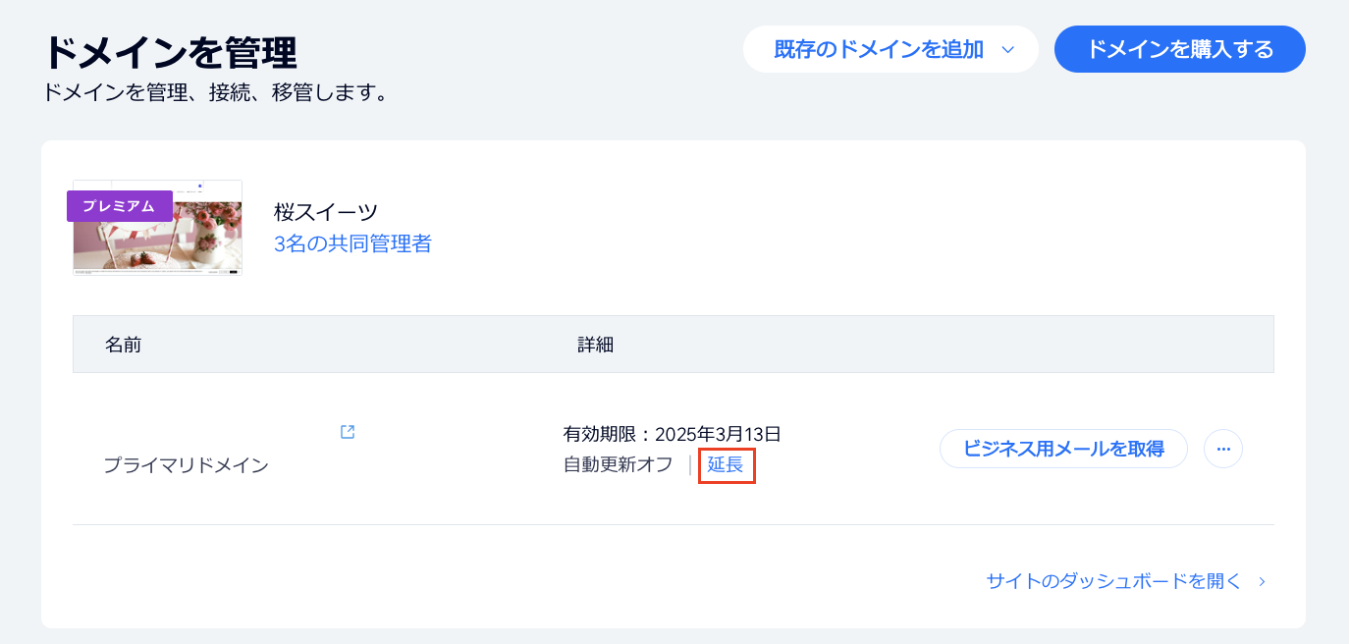The image size is (1349, 644).
Task: Expand the dropdown arrow next to 既存のドメインを追加
Action: [x=1010, y=49]
